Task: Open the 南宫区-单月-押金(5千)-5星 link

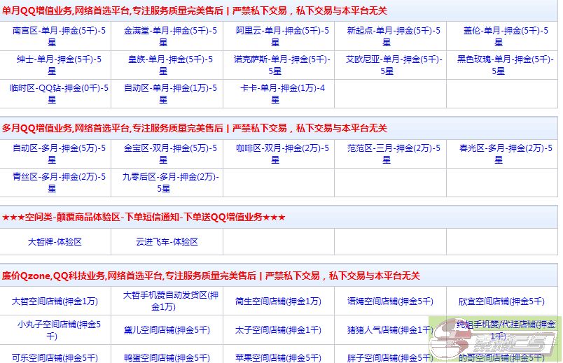Action: (59, 36)
